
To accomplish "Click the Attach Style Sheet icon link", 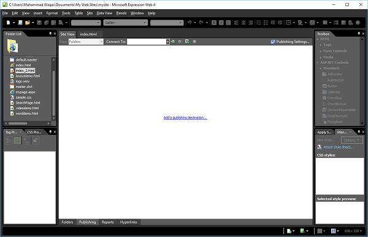I will pyautogui.click(x=335, y=147).
